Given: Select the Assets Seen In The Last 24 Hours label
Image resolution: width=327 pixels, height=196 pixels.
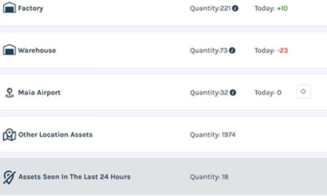Looking at the screenshot, I should tap(74, 177).
